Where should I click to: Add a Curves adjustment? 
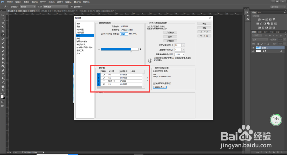coord(267,19)
